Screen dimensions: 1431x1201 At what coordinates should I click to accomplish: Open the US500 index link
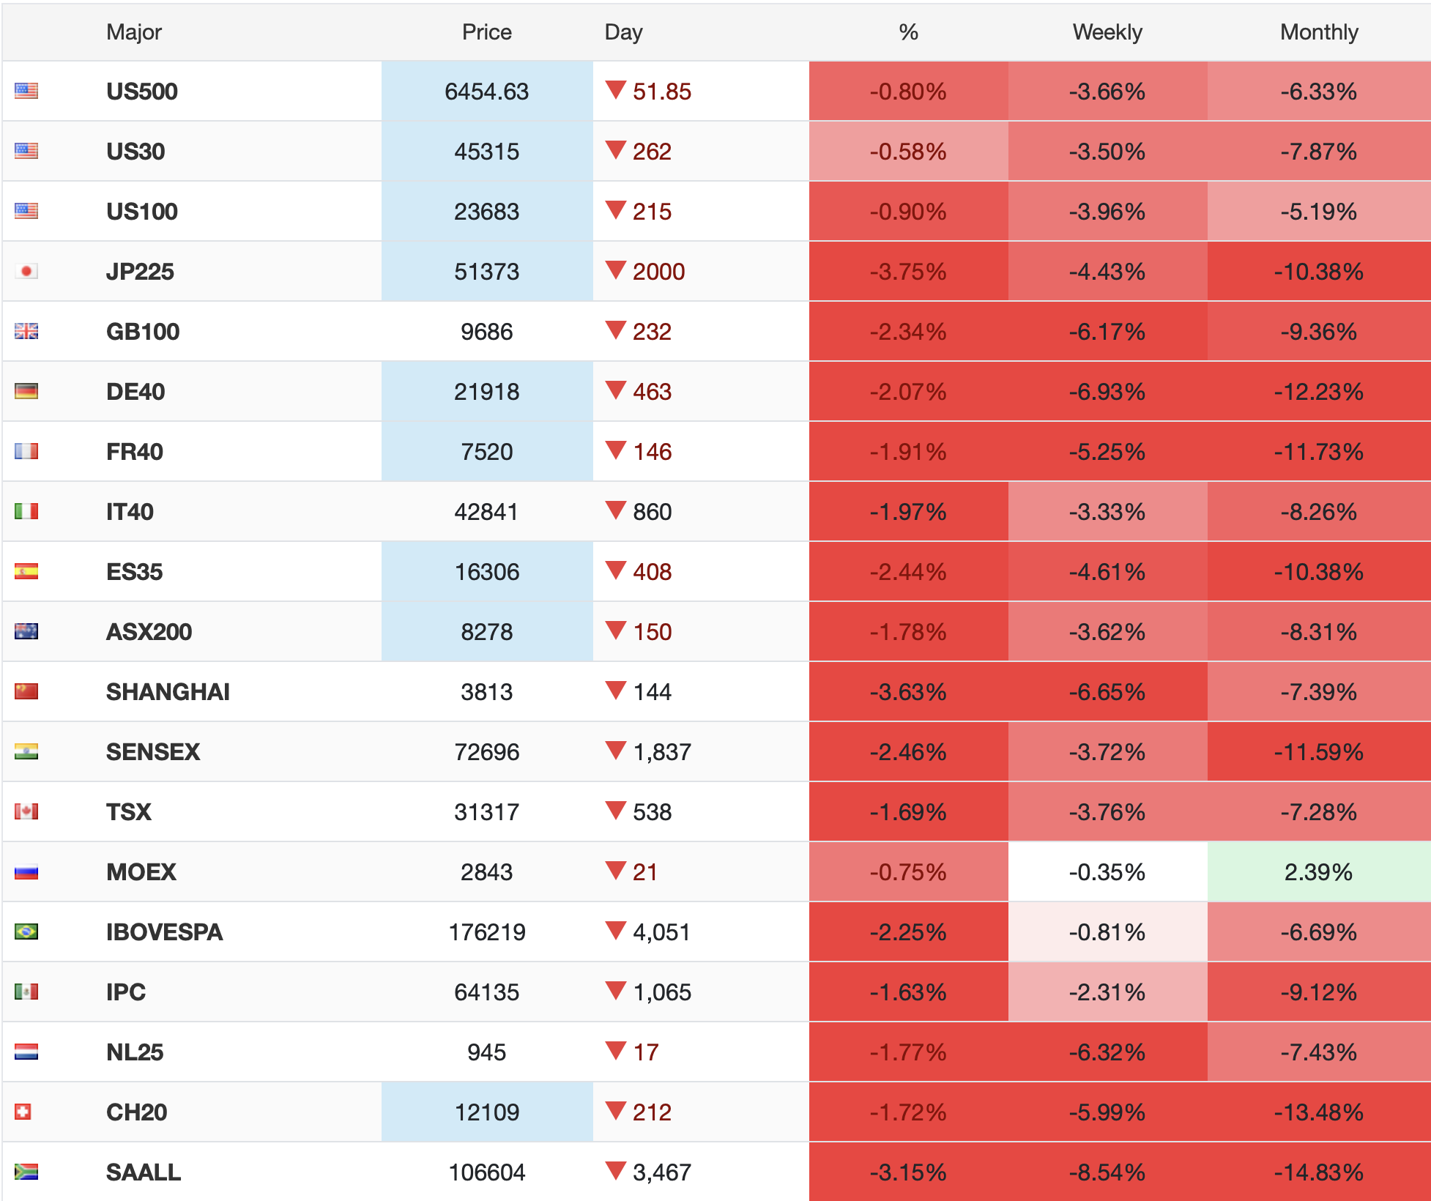[x=142, y=92]
